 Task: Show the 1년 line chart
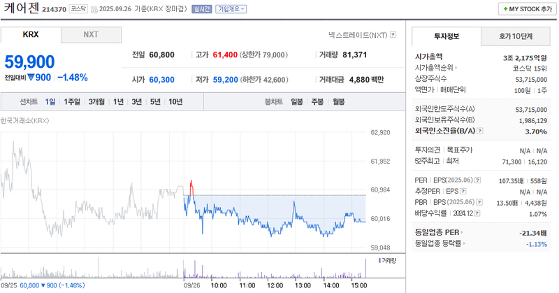[118, 101]
